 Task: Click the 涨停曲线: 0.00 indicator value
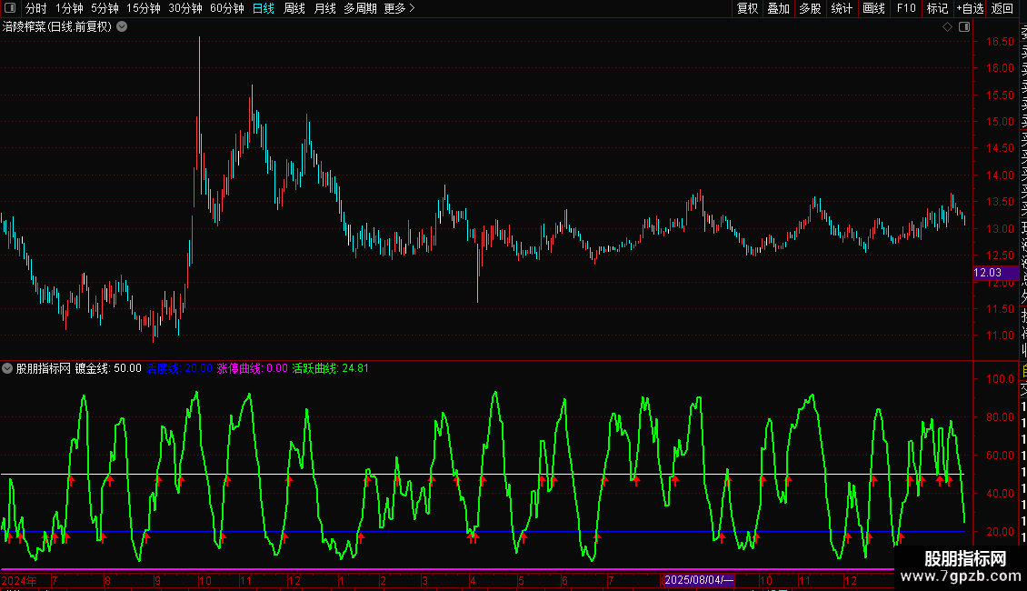(x=252, y=368)
